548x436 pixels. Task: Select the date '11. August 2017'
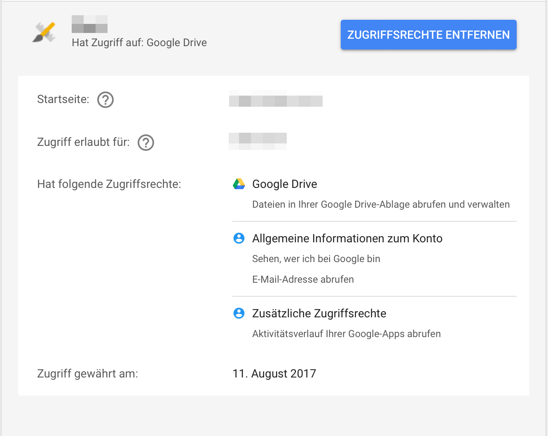pyautogui.click(x=274, y=373)
